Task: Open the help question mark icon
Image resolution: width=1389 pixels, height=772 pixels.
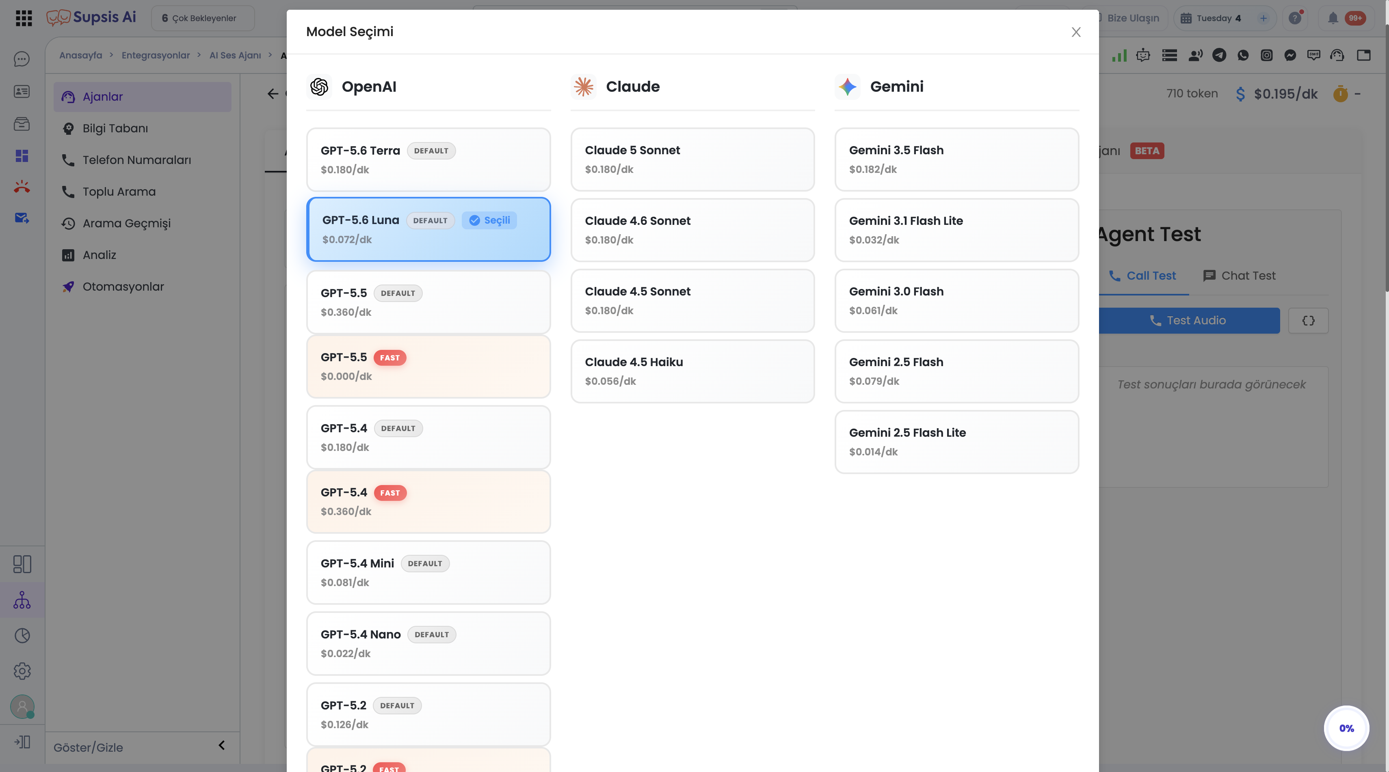Action: point(1295,18)
